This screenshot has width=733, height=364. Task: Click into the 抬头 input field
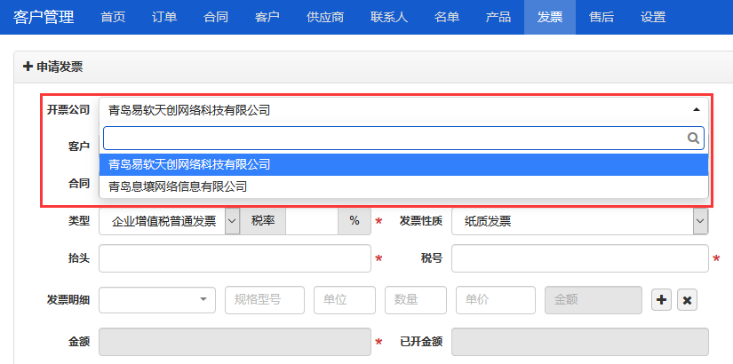click(x=235, y=258)
